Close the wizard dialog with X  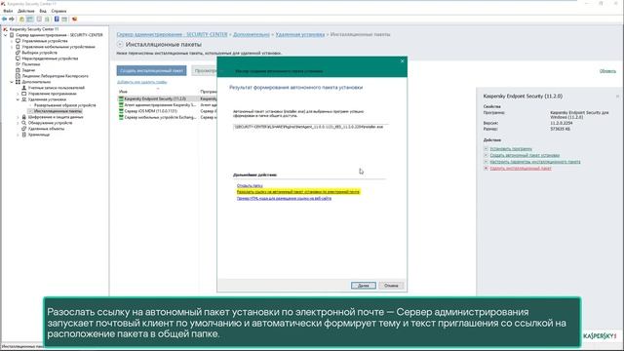tap(402, 60)
